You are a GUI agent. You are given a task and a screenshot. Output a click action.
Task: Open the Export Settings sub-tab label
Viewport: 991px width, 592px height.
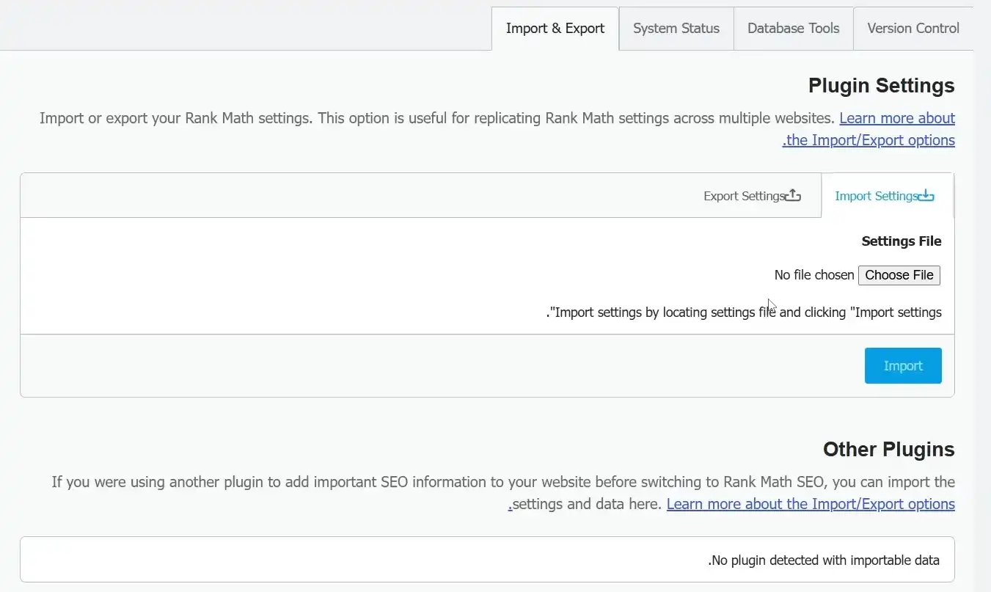(x=745, y=196)
